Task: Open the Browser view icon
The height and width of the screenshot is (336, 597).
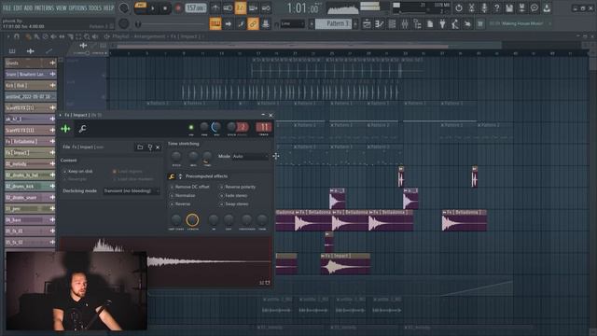Action: (x=417, y=24)
